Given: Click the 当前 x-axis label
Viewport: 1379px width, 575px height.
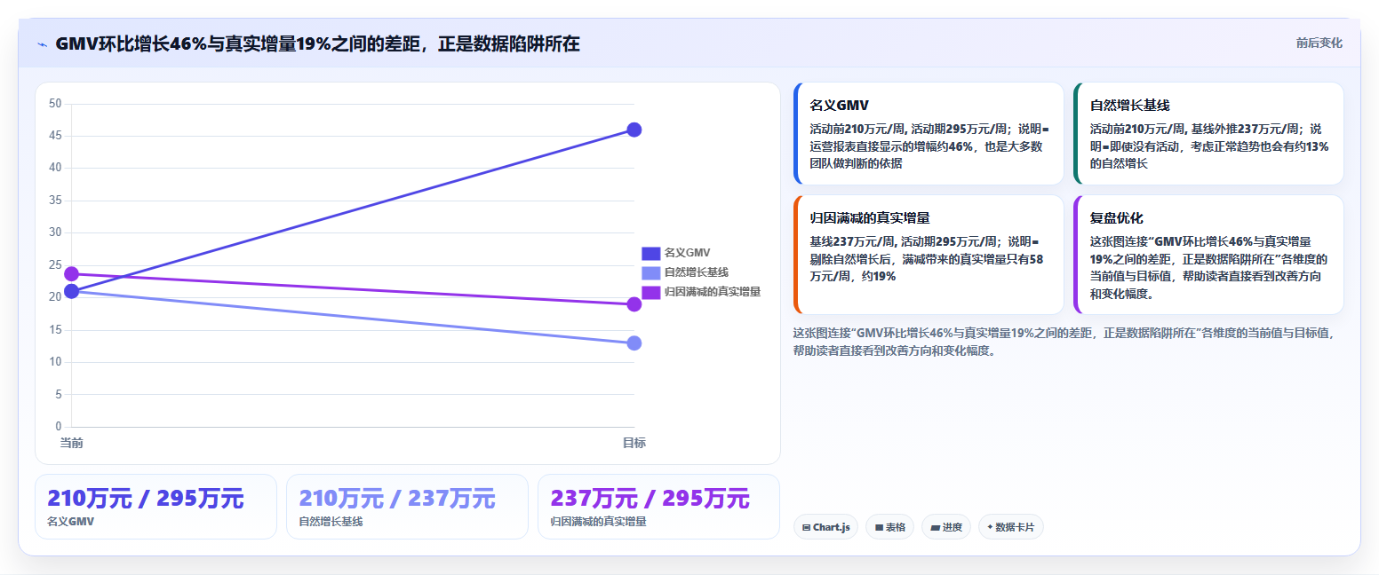Looking at the screenshot, I should point(72,443).
